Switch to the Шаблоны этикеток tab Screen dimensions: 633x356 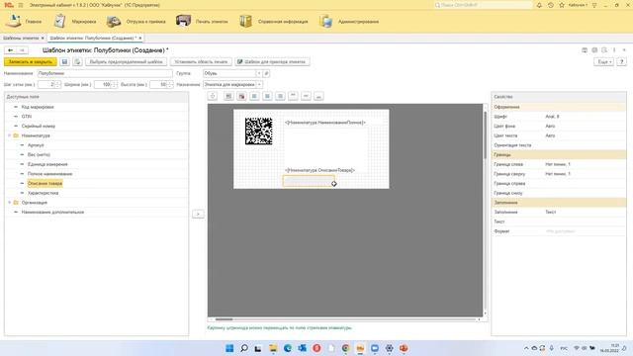tap(21, 38)
